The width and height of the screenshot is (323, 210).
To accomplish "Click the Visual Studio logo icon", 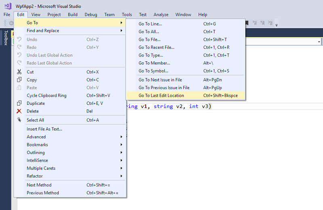I will [x=8, y=6].
